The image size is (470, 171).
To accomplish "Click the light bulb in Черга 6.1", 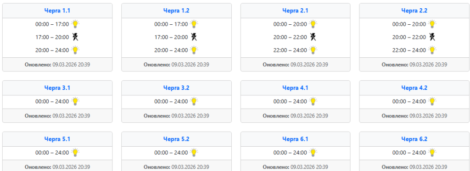I will [x=313, y=153].
